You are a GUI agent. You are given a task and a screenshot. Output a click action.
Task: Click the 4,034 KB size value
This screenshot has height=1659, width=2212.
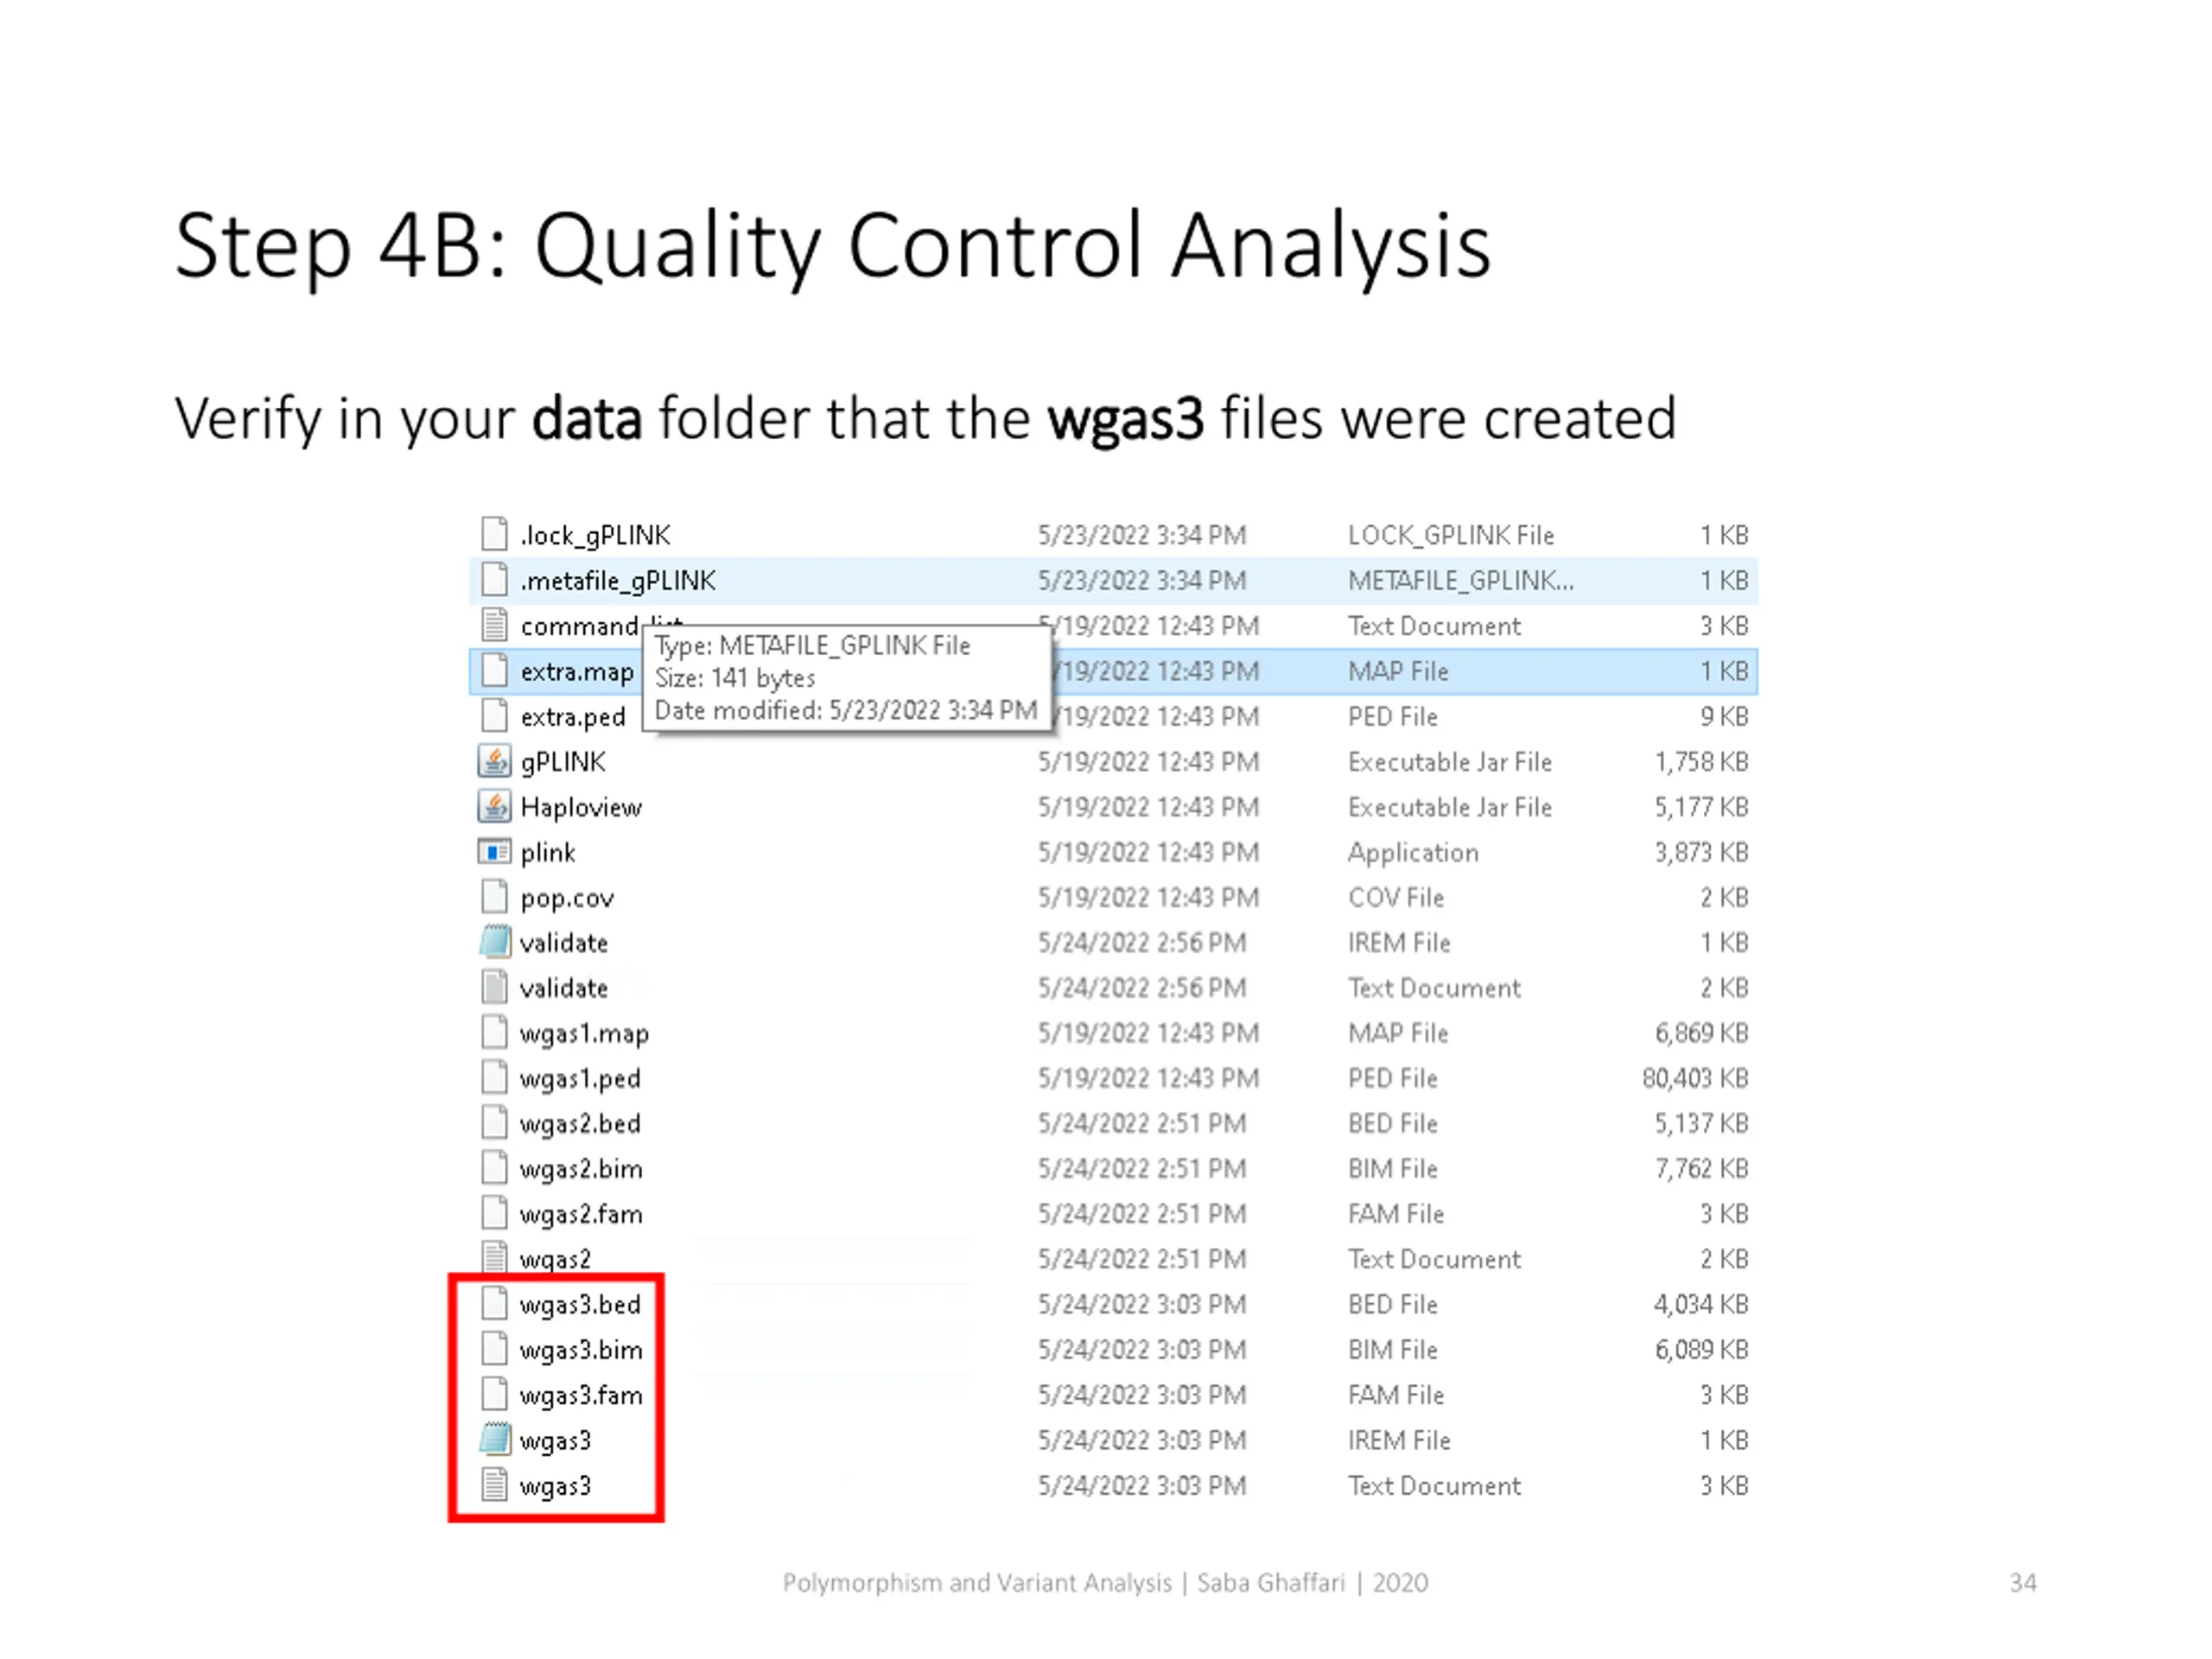[x=1701, y=1304]
